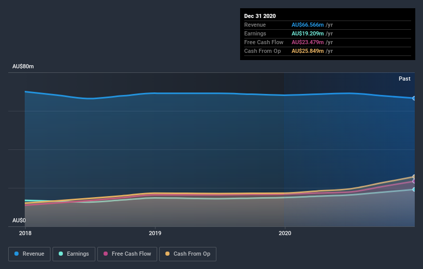Toggle the Earnings legend button

(74, 254)
